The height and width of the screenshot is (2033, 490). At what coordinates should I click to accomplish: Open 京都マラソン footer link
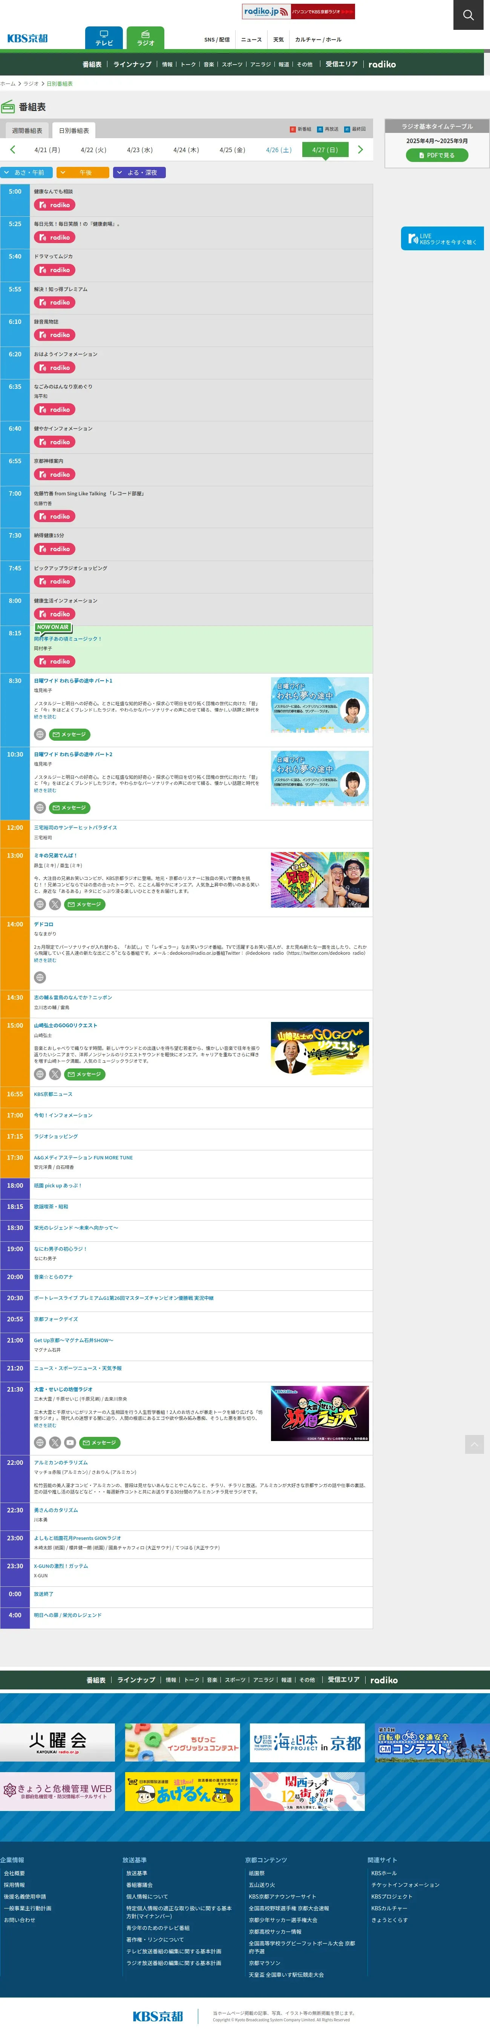[x=265, y=1963]
